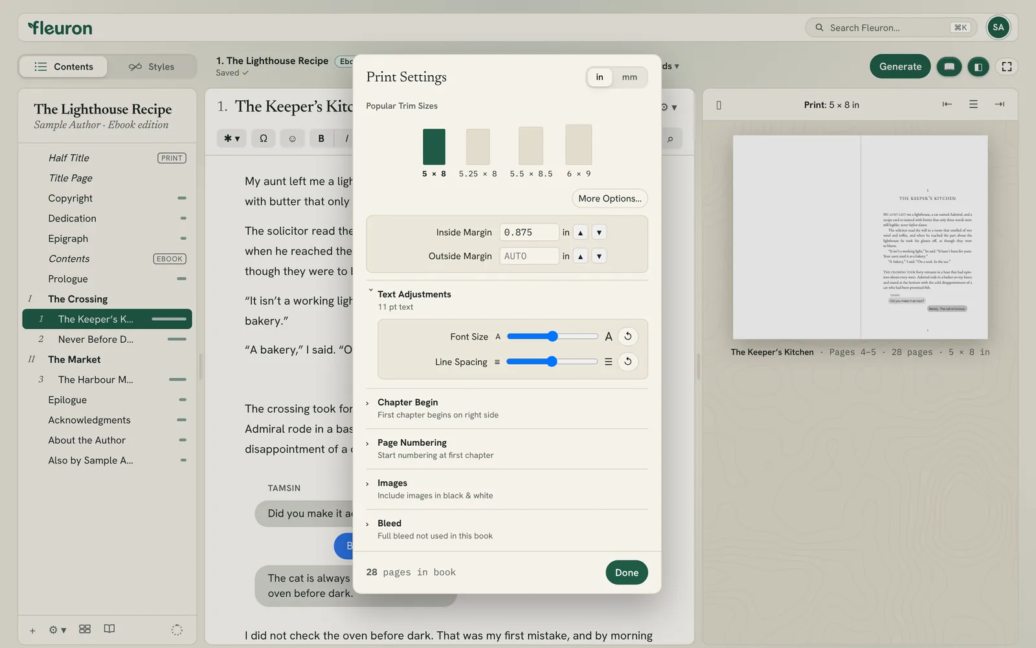Click the large A font size icon
Screen dimensions: 1036x648
pyautogui.click(x=609, y=336)
